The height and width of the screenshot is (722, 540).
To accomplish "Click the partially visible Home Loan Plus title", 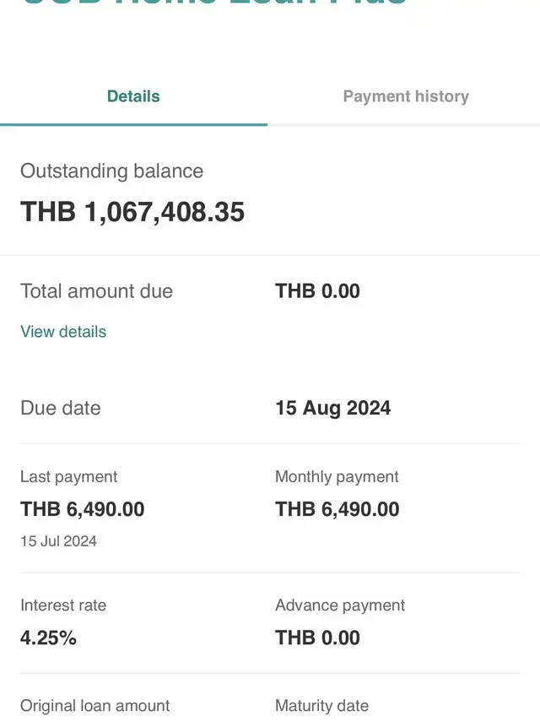I will coord(213,3).
